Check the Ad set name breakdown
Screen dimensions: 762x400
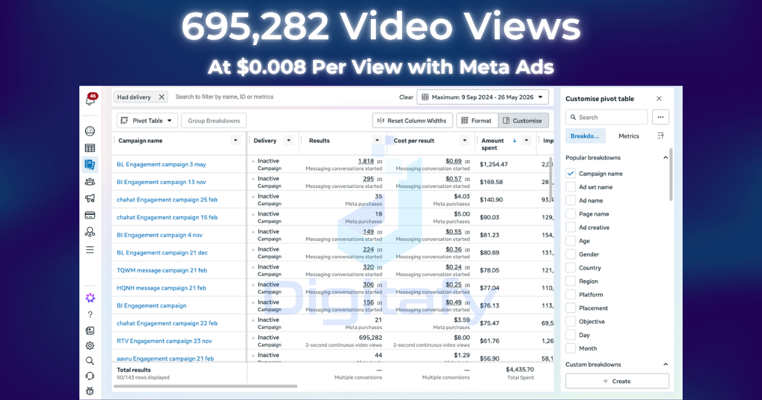[x=570, y=187]
